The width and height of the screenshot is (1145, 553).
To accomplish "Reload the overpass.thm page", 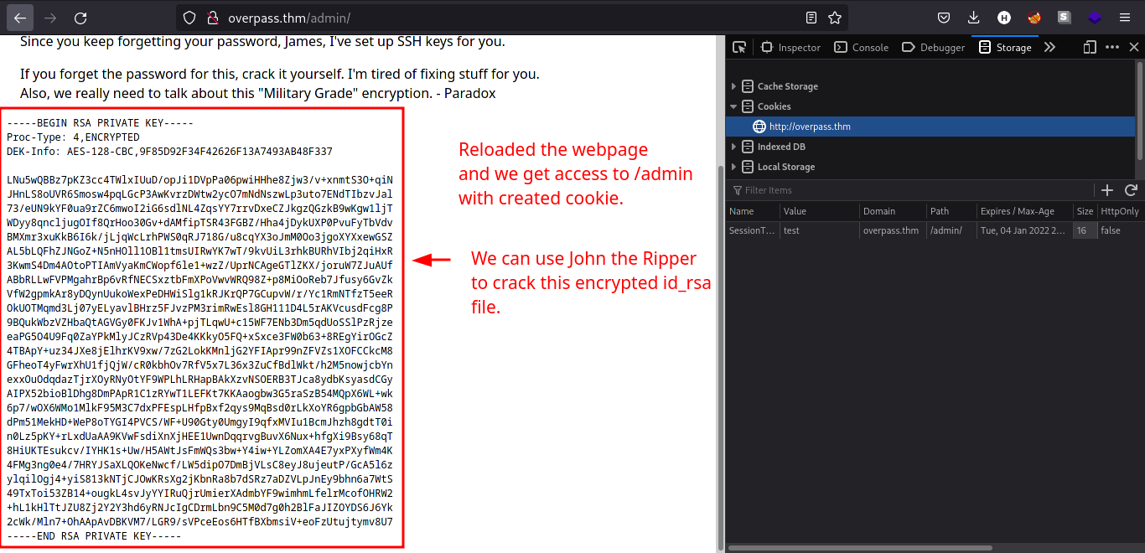I will (80, 17).
